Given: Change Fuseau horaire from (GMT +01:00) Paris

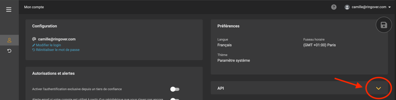Looking at the screenshot, I should point(319,45).
